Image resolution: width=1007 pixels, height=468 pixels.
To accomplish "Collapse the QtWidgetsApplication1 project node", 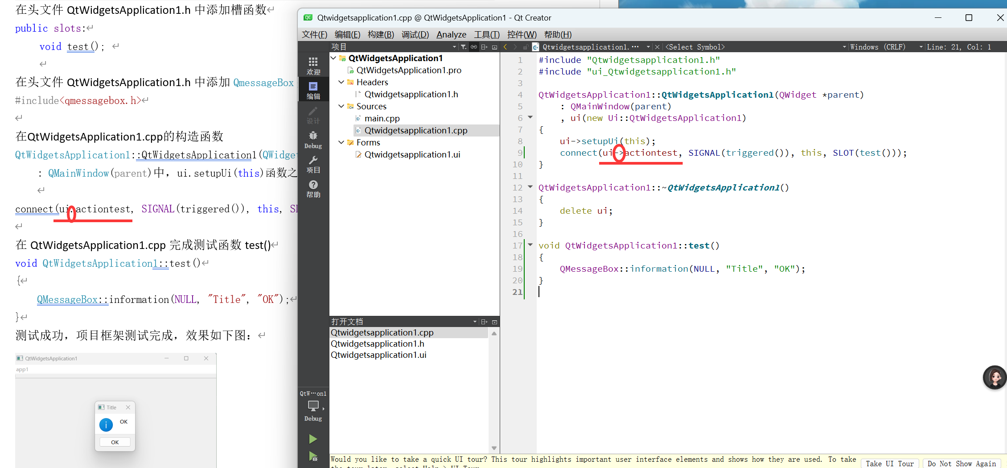I will (333, 58).
